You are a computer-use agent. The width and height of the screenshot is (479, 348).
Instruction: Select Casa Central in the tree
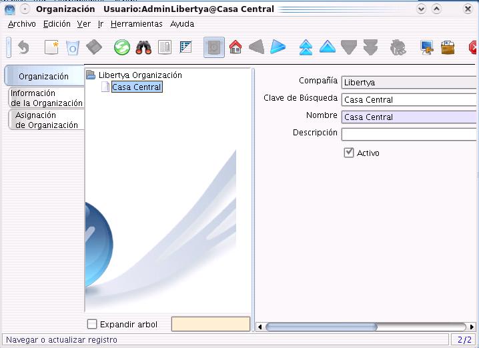tap(136, 87)
